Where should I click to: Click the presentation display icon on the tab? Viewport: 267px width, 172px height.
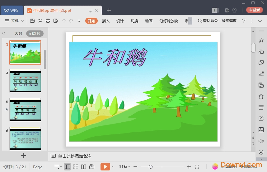tap(90, 11)
